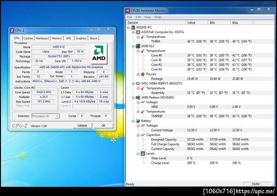This screenshot has width=277, height=196.
Task: Click the Powers flame icon under AMD K12
Action: click(x=143, y=74)
